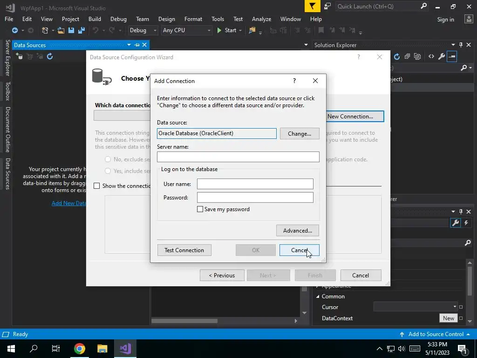Open the Properties window options dropdown arrow
The width and height of the screenshot is (477, 358).
pyautogui.click(x=453, y=212)
